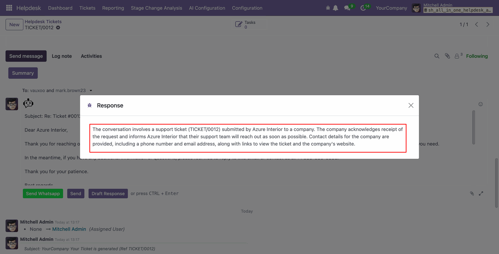This screenshot has height=254, width=499.
Task: Close the Response dialog
Action: pyautogui.click(x=411, y=105)
